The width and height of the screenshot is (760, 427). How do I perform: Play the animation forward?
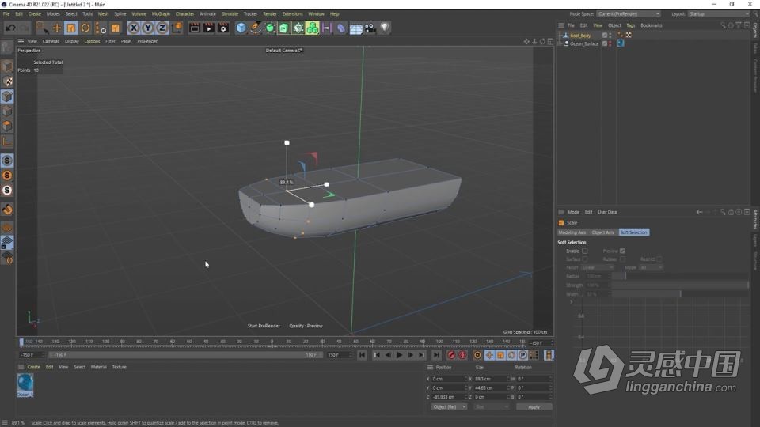point(399,355)
